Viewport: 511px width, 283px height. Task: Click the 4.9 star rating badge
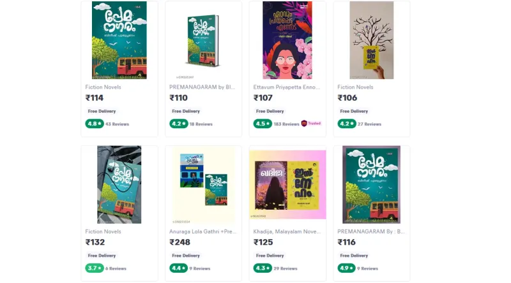(346, 268)
